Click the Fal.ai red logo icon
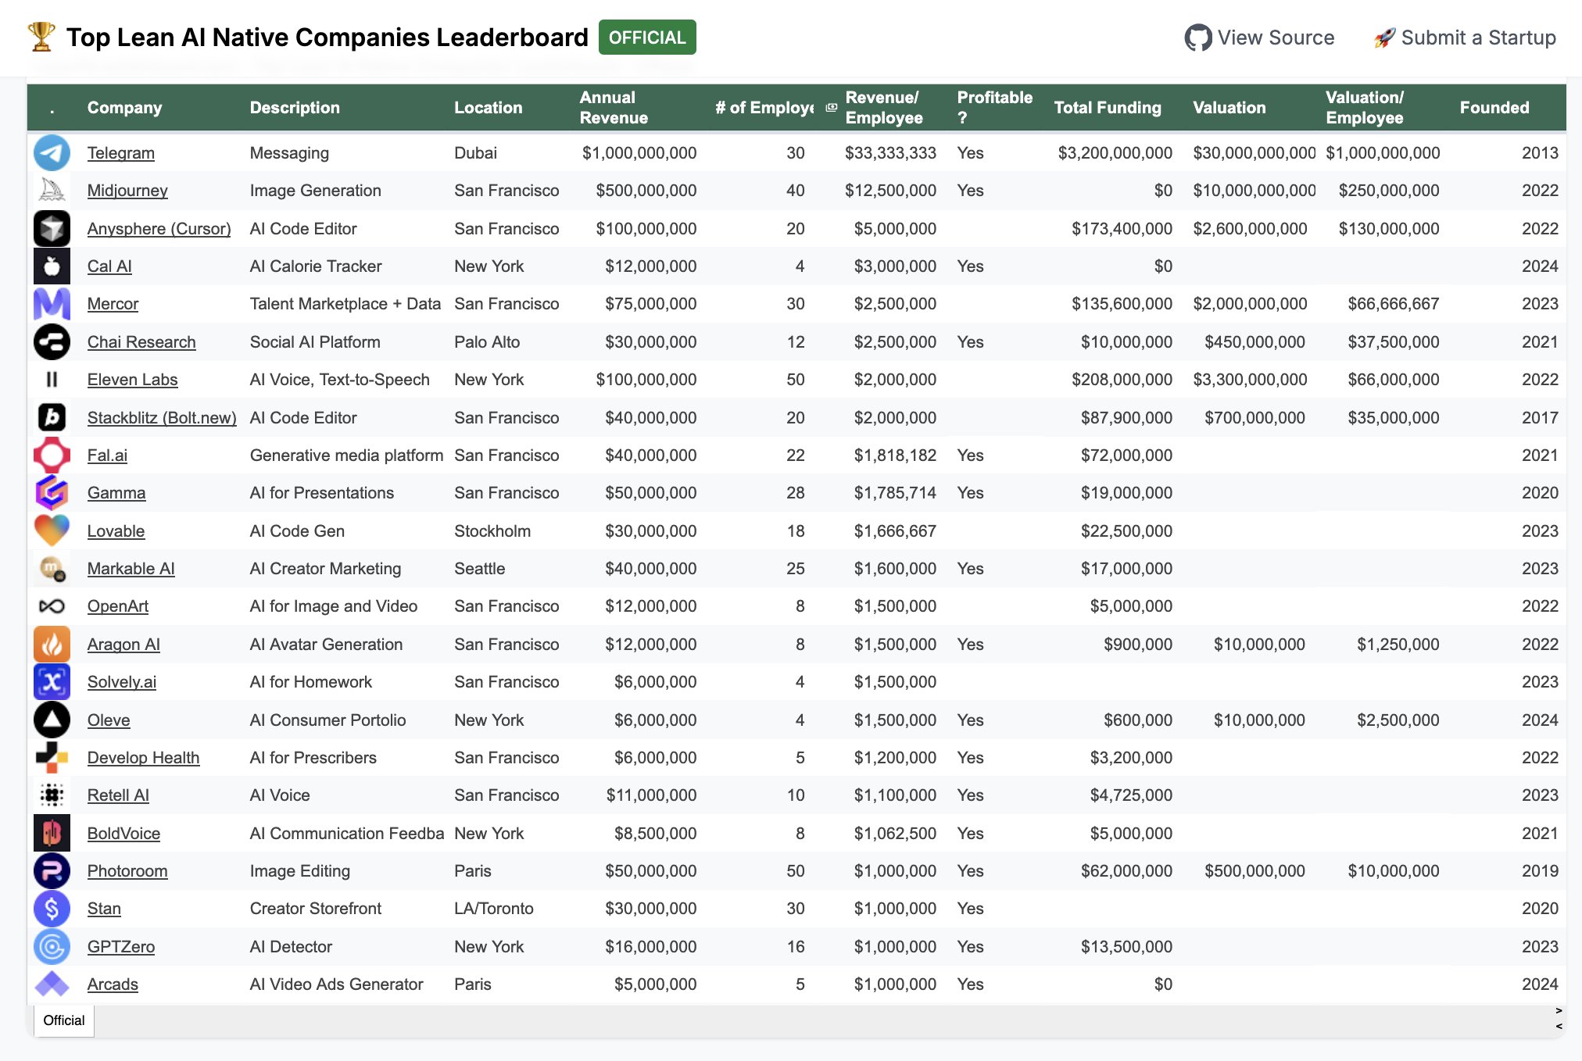 click(52, 455)
